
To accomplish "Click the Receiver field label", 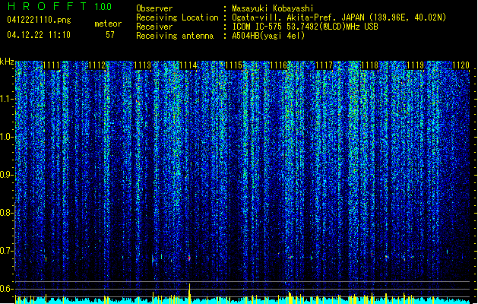I will (x=154, y=27).
